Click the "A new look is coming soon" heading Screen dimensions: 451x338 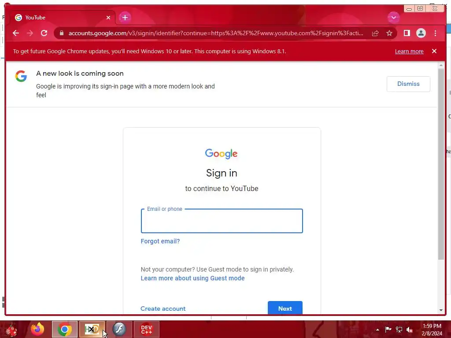80,73
